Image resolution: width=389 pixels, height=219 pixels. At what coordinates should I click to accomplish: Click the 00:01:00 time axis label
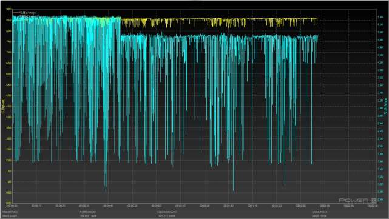[x=157, y=206]
